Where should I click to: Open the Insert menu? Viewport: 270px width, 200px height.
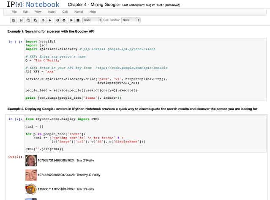[x=52, y=12]
